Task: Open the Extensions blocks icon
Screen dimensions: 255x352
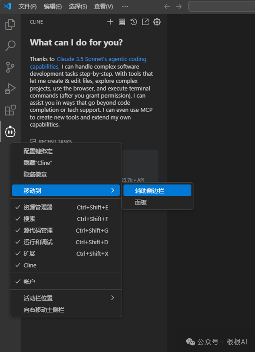Action: (10, 110)
